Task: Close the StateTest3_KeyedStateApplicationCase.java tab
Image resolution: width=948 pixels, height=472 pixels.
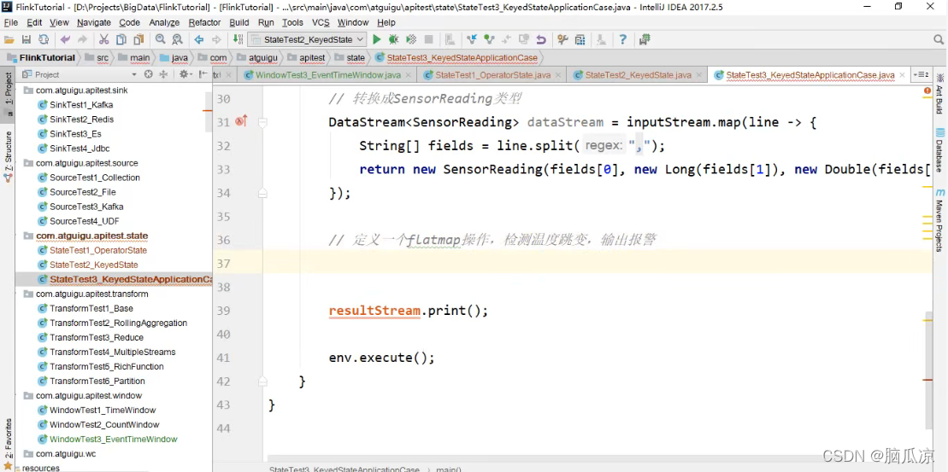Action: (x=902, y=75)
